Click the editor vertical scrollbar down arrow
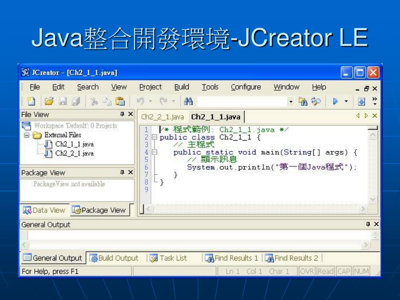Image resolution: width=400 pixels, height=300 pixels. (x=373, y=199)
